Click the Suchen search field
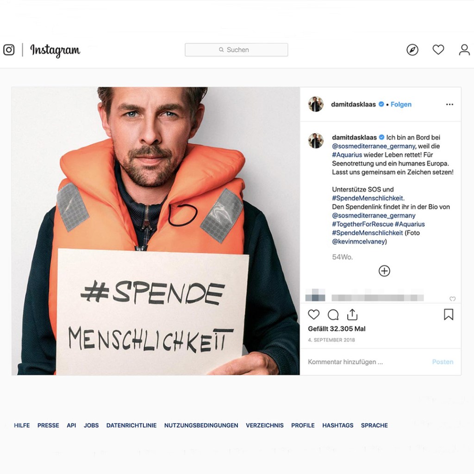474x474 pixels. [x=237, y=50]
